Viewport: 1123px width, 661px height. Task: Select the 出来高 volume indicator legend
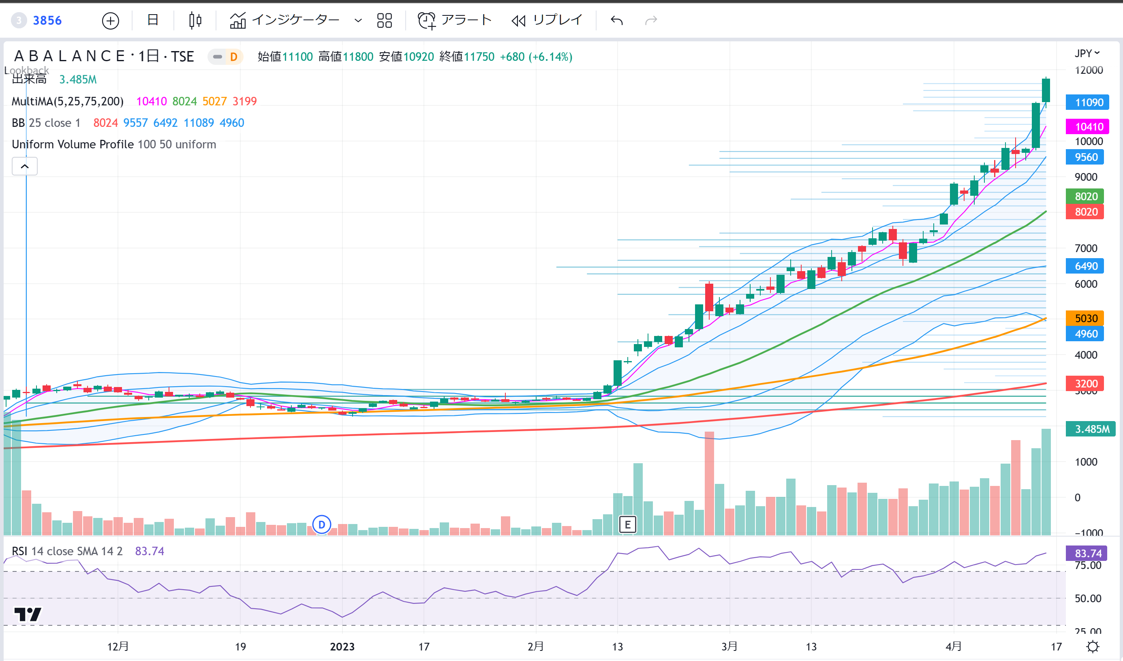[30, 79]
